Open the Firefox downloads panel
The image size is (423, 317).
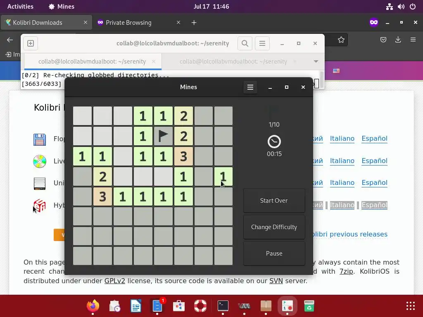[x=398, y=40]
